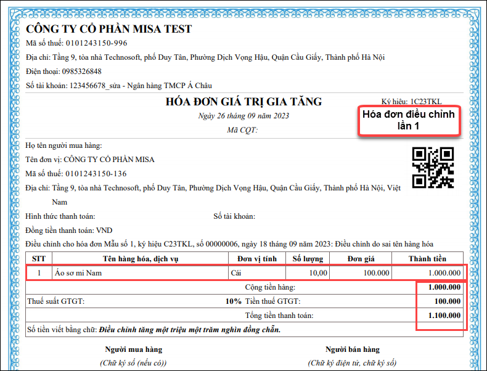This screenshot has width=487, height=371.
Task: Click the Người bán hàng signature heading
Action: point(353,349)
